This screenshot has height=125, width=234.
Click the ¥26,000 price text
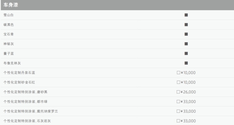188,92
